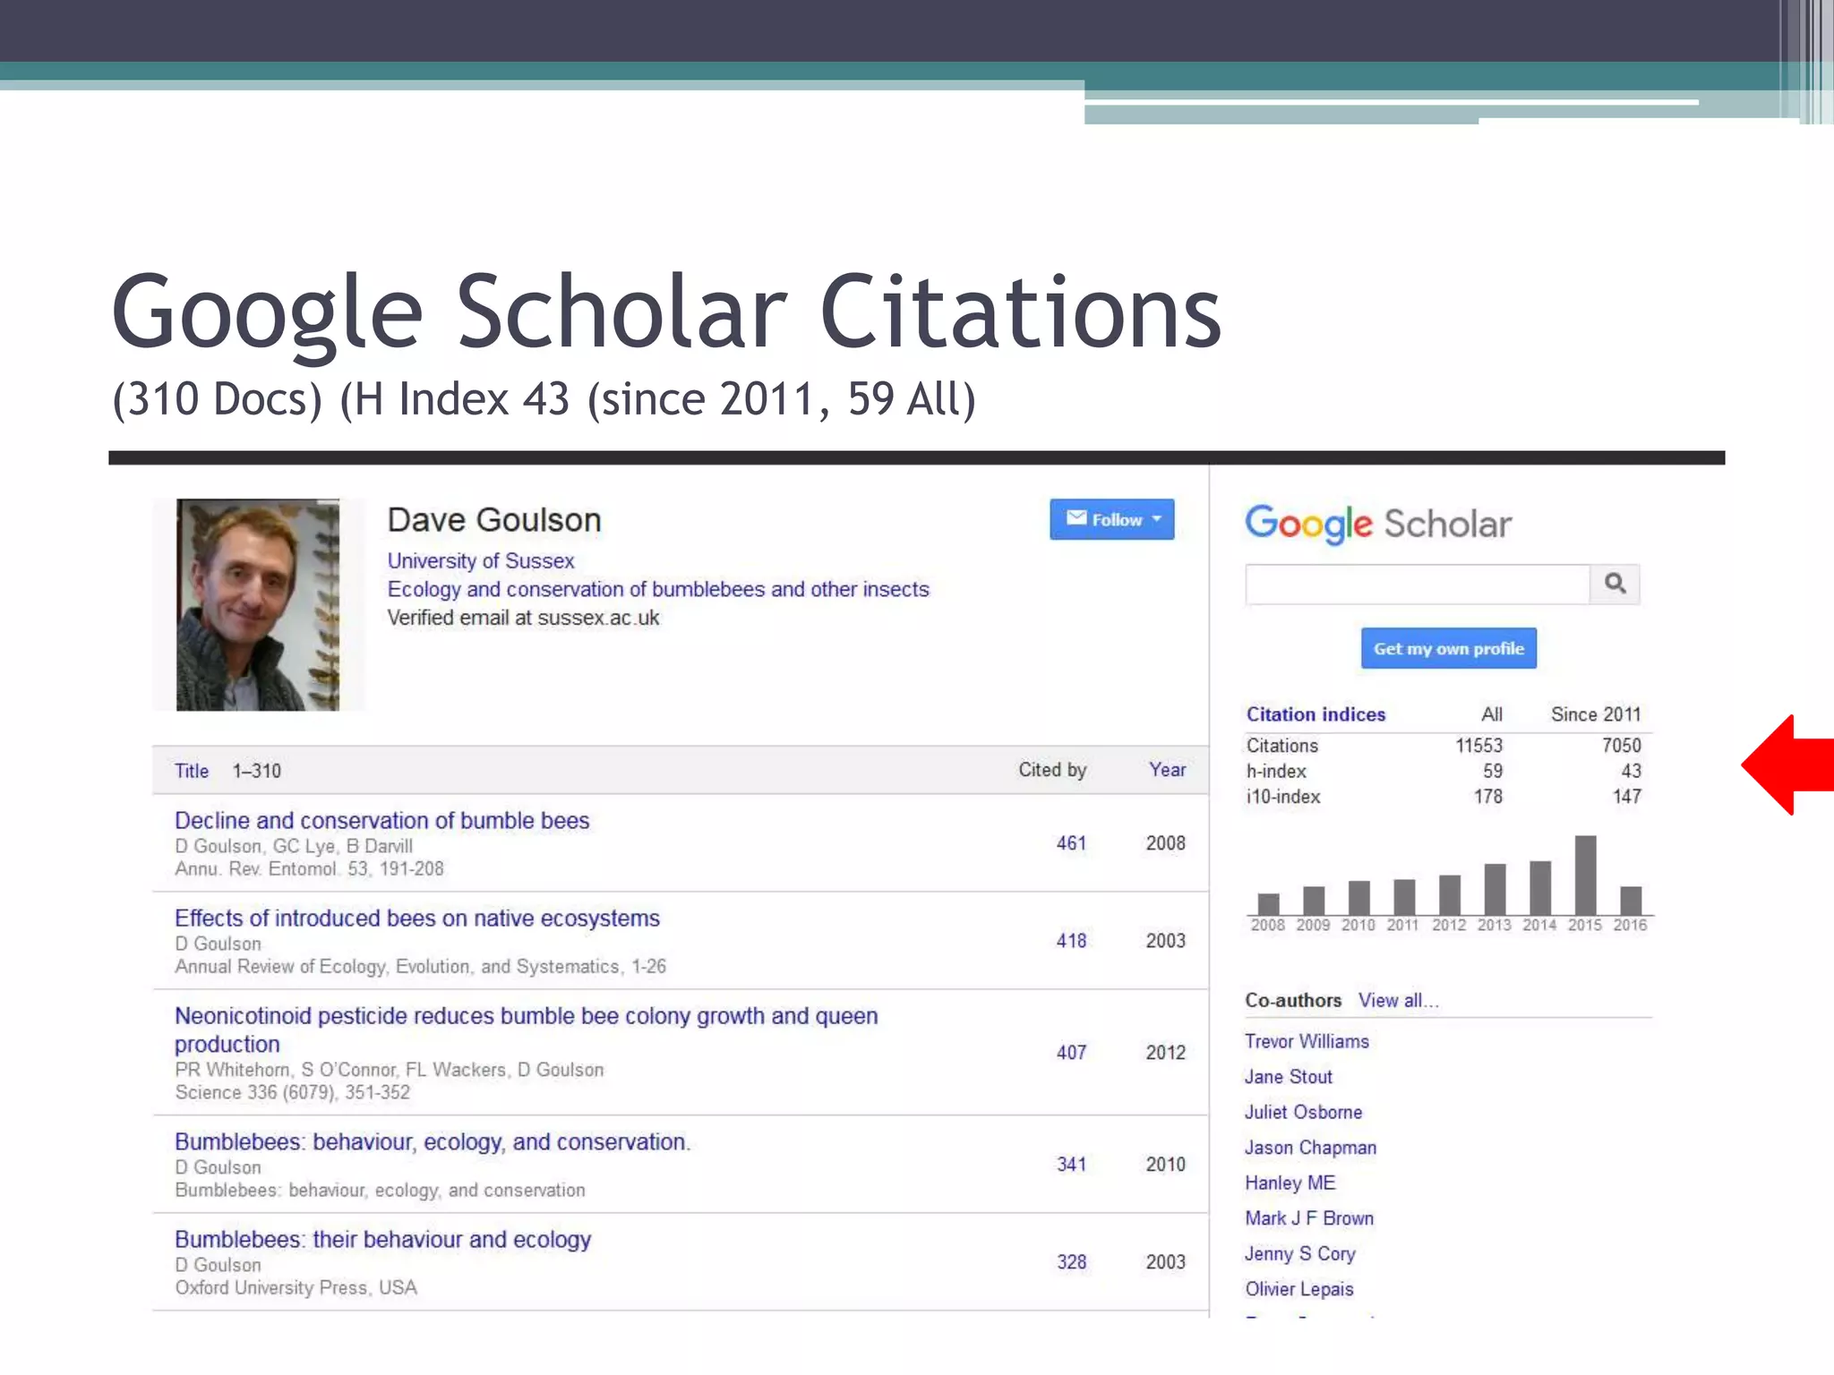Select the h-index since 2011 value 43

[x=1631, y=771]
